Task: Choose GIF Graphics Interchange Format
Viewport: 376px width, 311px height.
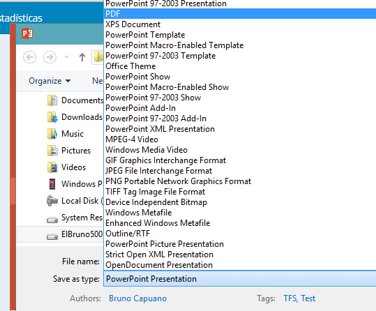Action: (x=240, y=160)
